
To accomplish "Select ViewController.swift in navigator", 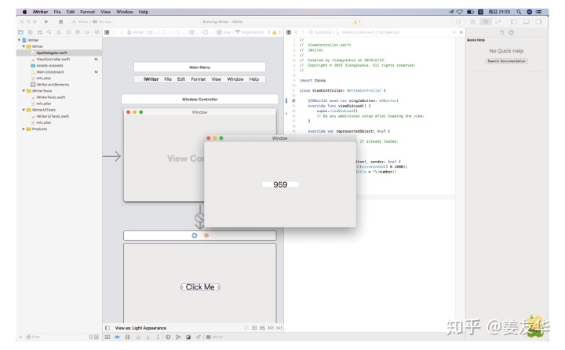I will pyautogui.click(x=53, y=59).
